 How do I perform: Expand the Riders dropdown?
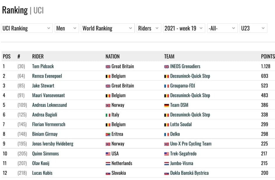(x=149, y=28)
